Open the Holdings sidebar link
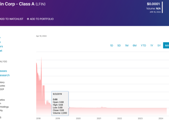 (4, 107)
